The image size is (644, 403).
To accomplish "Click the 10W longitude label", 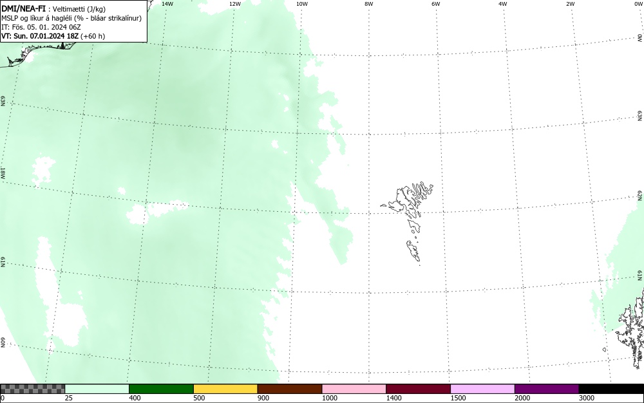I will coord(302,4).
